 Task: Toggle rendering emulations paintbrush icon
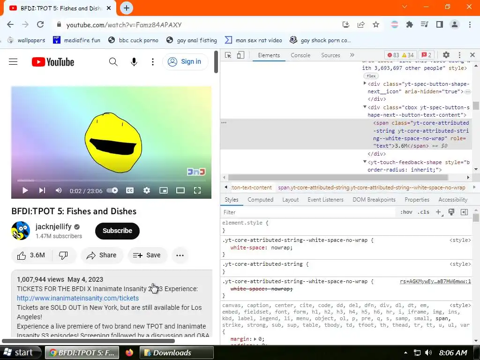pos(451,212)
